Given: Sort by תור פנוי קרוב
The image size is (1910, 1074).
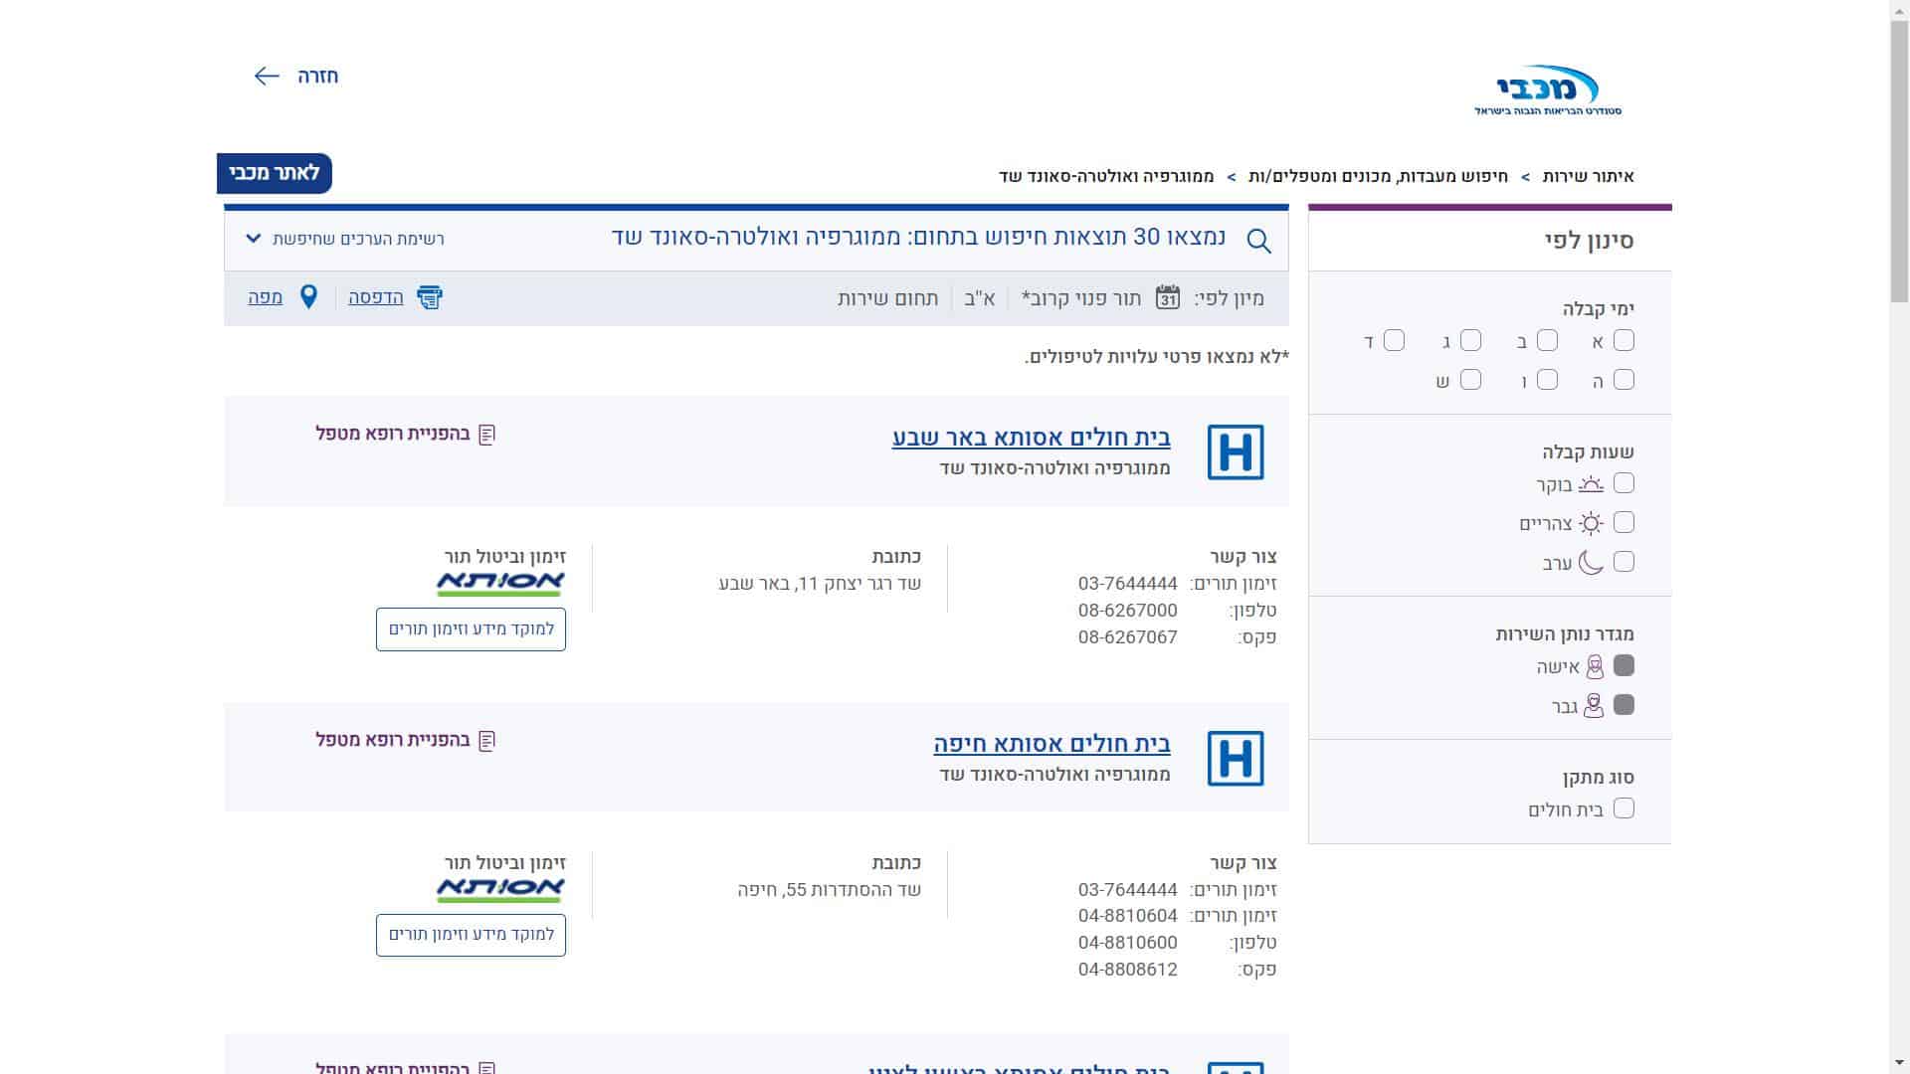Looking at the screenshot, I should click(1081, 298).
